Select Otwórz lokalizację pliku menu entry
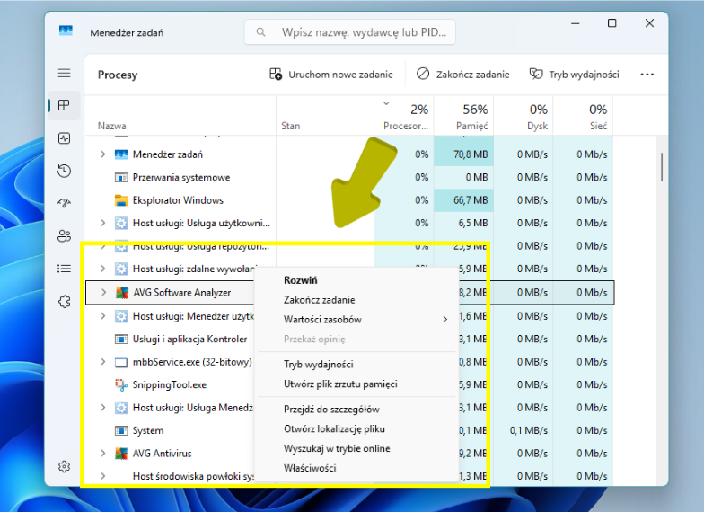Screen dimensions: 704x512 tap(334, 428)
